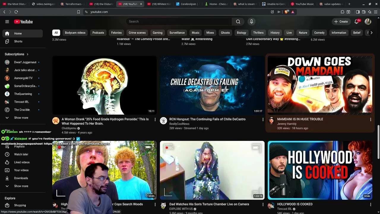Open Shopping under Explore
The image size is (380, 214).
(23, 205)
